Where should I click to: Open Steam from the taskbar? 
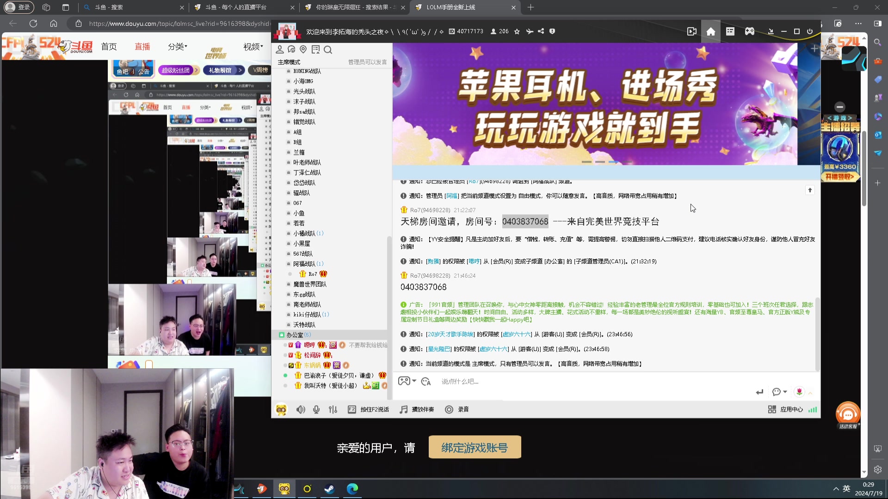click(329, 489)
